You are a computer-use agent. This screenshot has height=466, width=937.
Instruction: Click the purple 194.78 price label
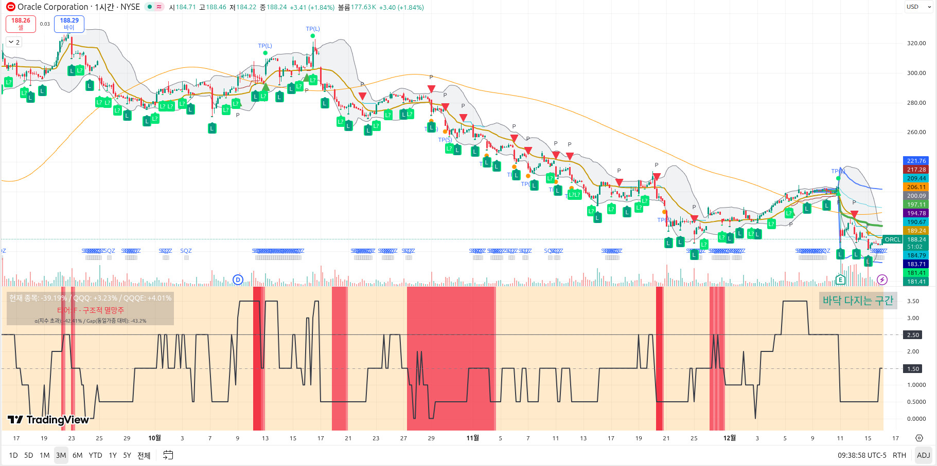point(916,213)
